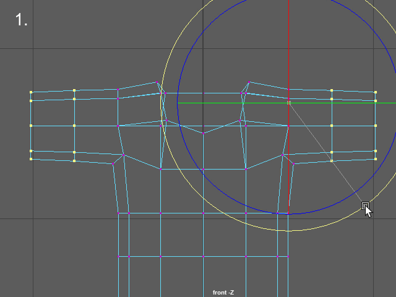The image size is (396, 297).
Task: Click the square manipulator handle at the cursor
Action: (x=365, y=205)
